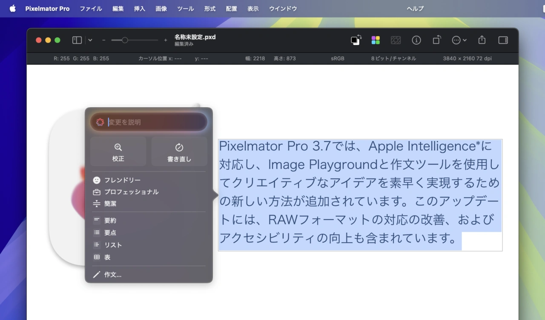This screenshot has height=320, width=545.
Task: Select the プロフェッショナル tone option
Action: point(131,192)
